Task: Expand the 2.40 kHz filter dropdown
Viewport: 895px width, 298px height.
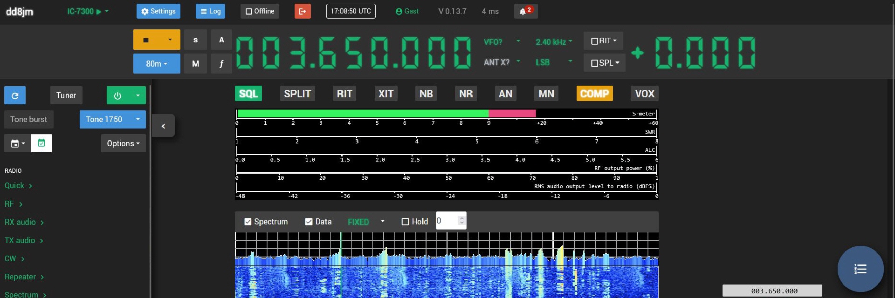Action: [x=554, y=42]
